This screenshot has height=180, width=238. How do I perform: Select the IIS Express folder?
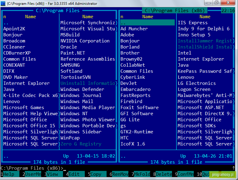193,23
